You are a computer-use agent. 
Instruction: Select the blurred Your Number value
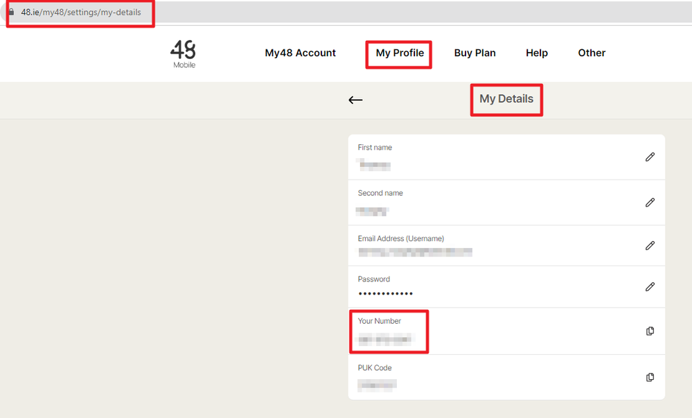(x=386, y=340)
